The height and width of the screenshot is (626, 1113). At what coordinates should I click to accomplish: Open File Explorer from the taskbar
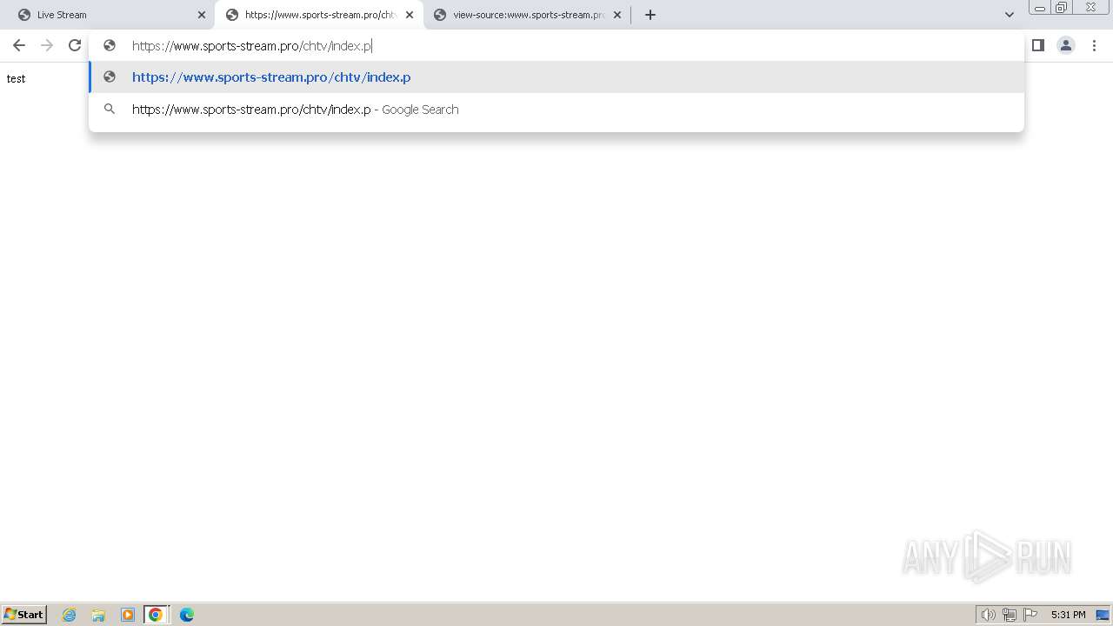click(98, 615)
